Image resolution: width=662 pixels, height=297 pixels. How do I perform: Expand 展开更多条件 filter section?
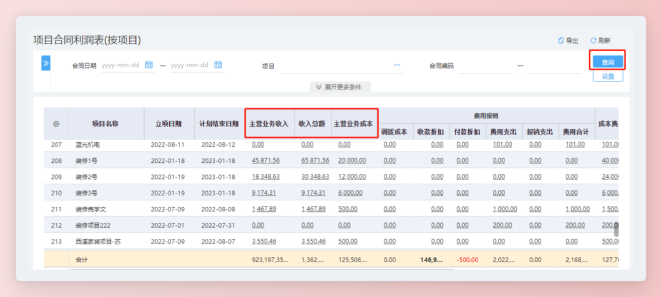click(x=340, y=87)
